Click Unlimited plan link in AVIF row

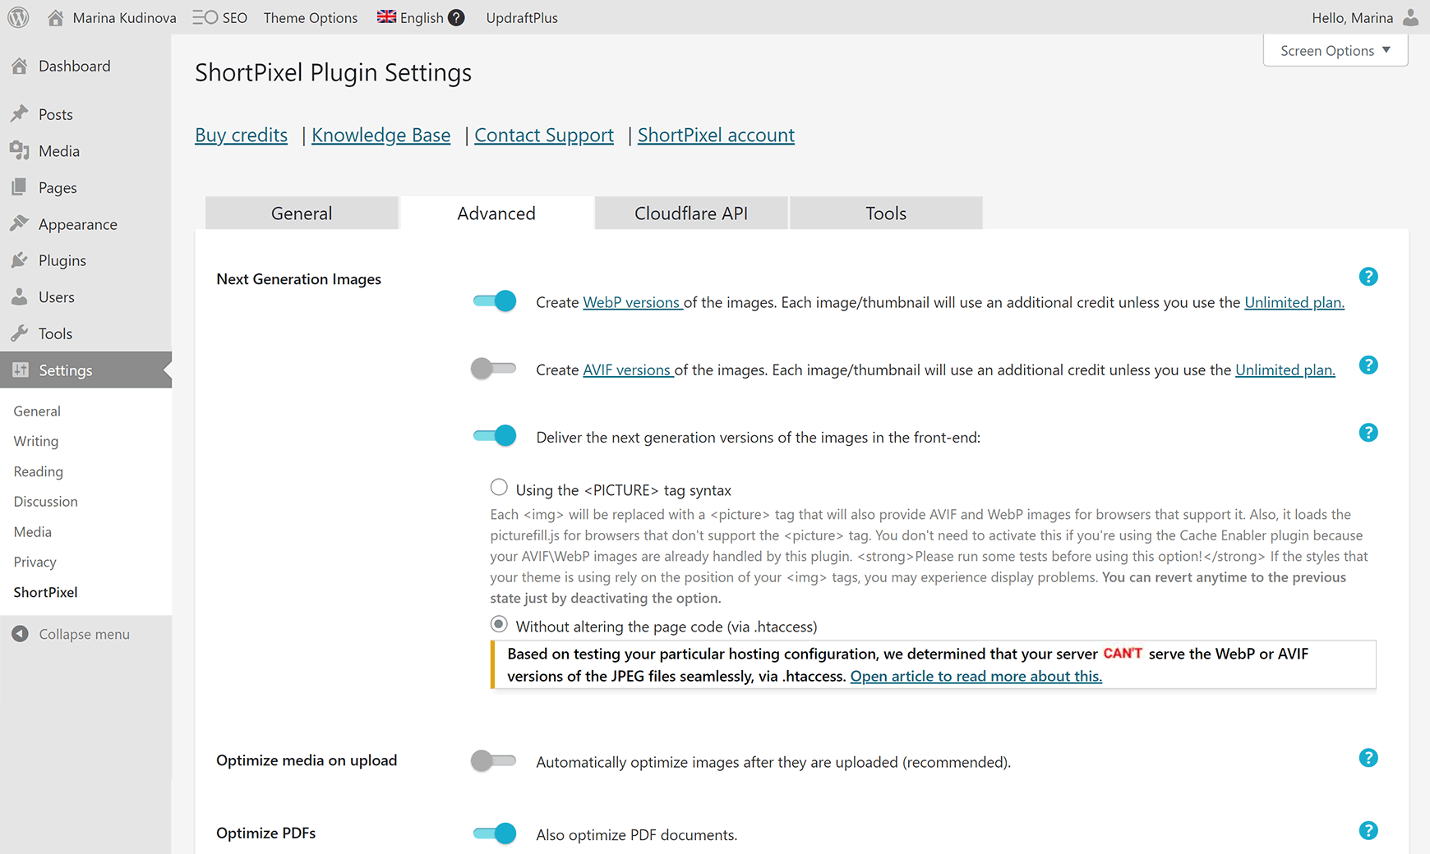pos(1285,370)
